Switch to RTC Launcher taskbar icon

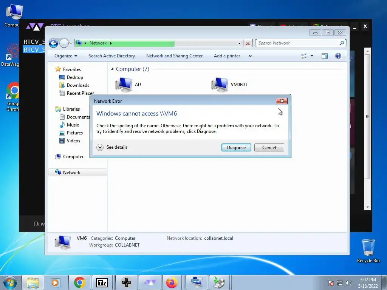click(150, 282)
